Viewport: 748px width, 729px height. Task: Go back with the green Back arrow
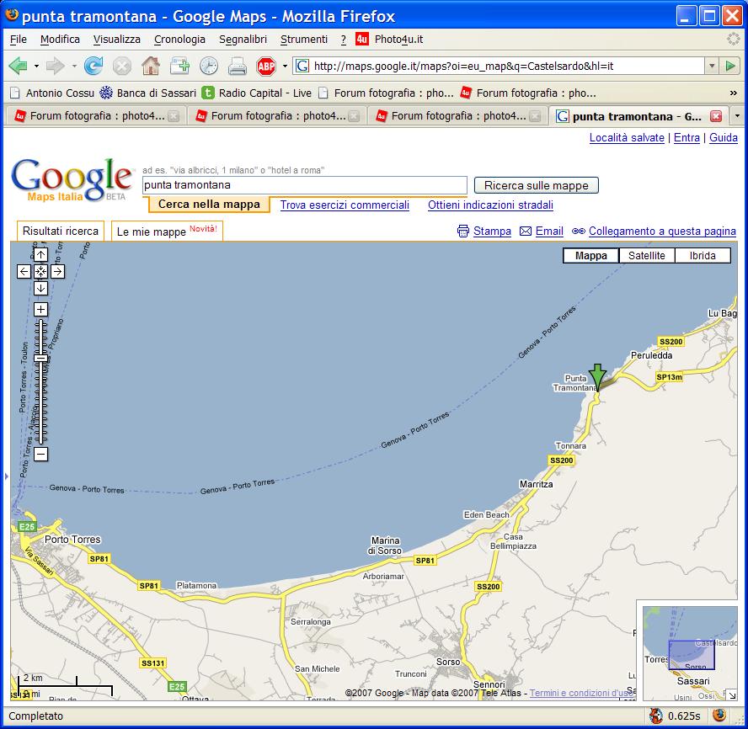(19, 66)
